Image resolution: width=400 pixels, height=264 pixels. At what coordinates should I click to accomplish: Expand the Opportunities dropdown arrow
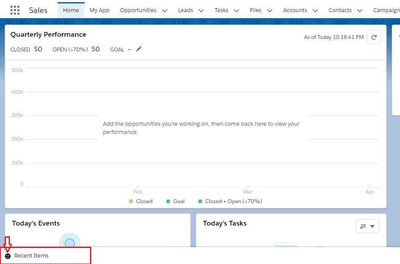click(x=164, y=10)
